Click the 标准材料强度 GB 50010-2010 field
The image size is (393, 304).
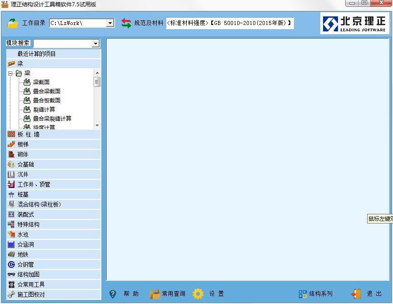(x=229, y=23)
